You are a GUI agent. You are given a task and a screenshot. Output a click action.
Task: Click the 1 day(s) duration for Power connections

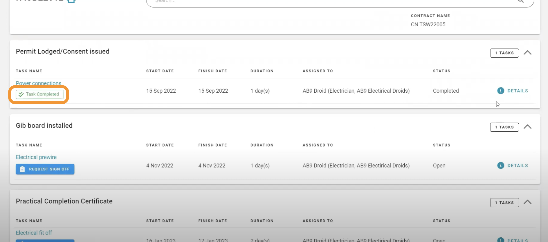[x=260, y=91]
